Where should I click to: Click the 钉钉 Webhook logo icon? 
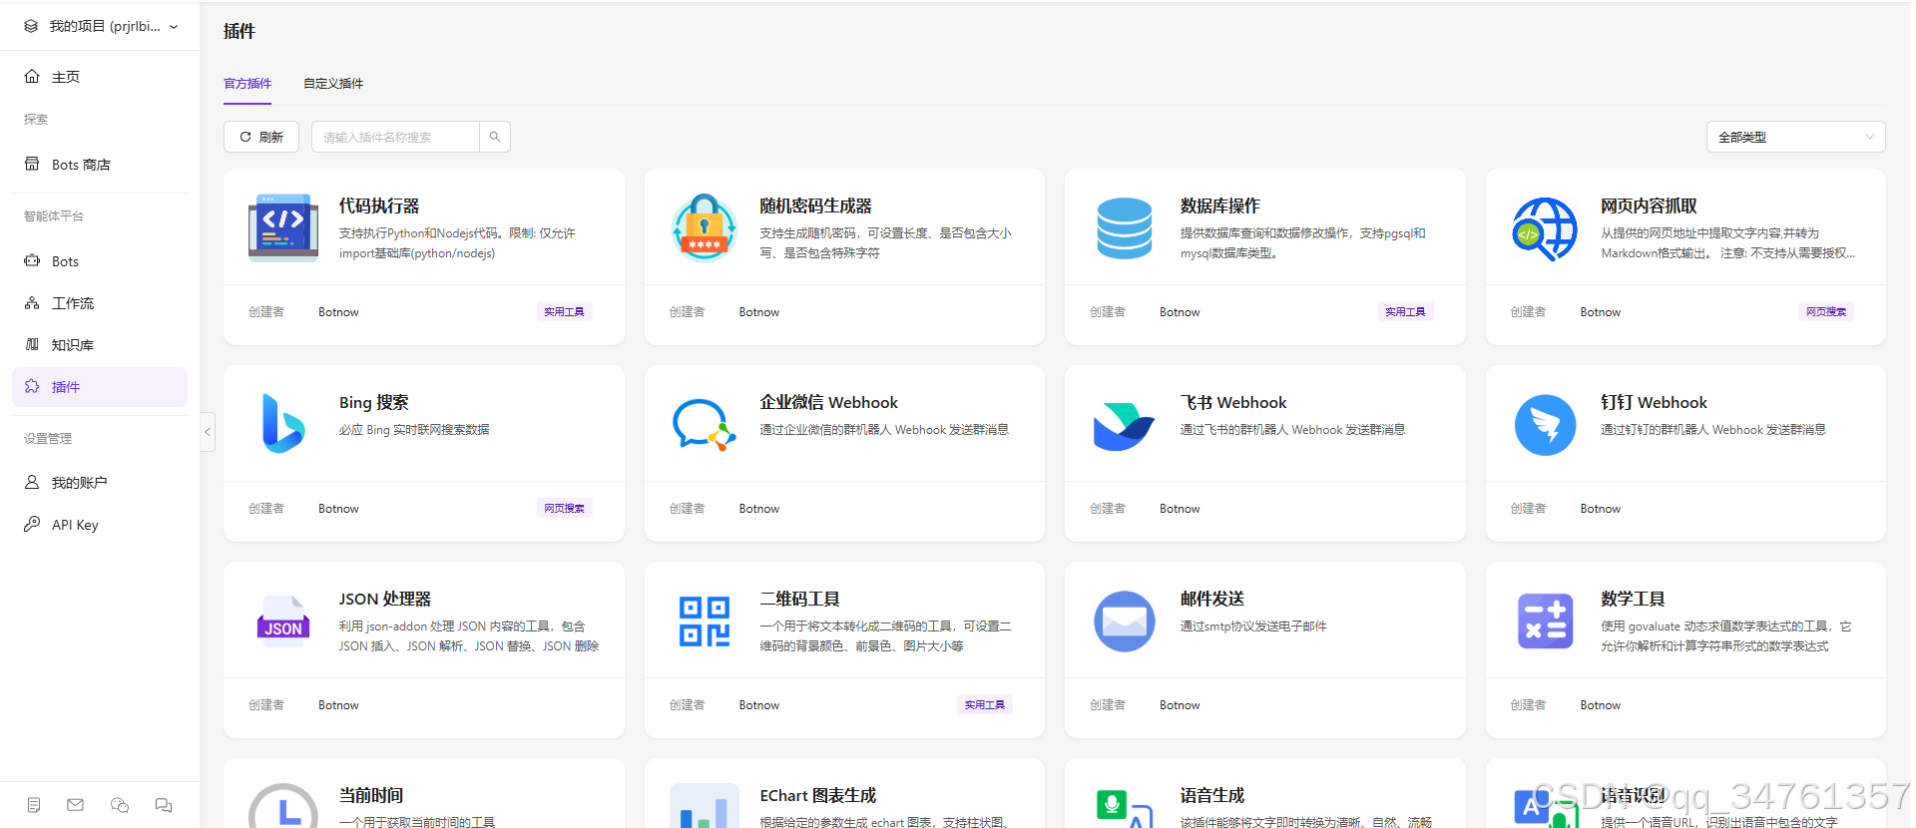pyautogui.click(x=1545, y=424)
